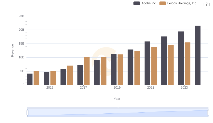Click the Leidos bar for 2022

coord(171,65)
